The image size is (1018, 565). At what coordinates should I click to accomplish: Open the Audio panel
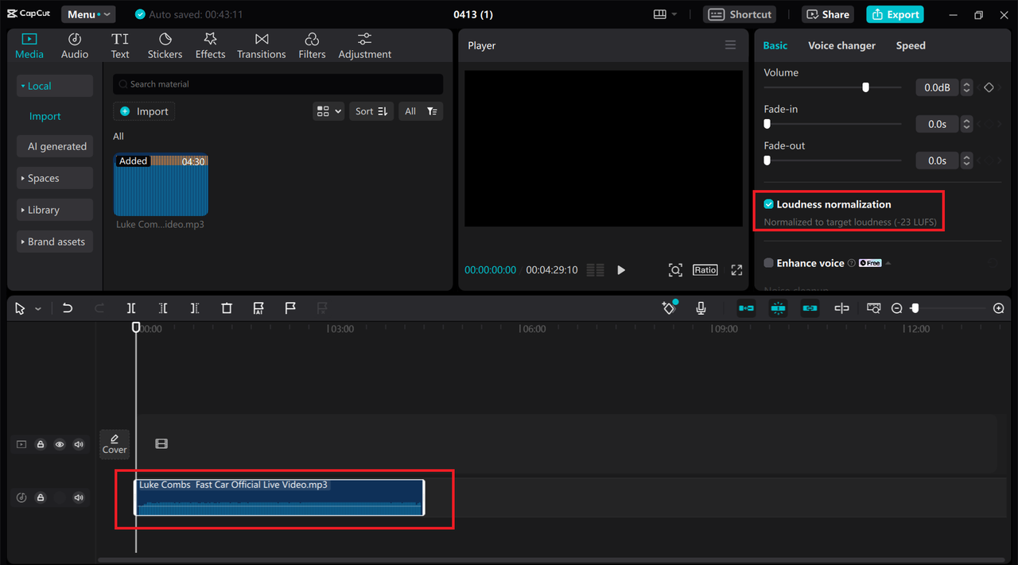(x=75, y=46)
